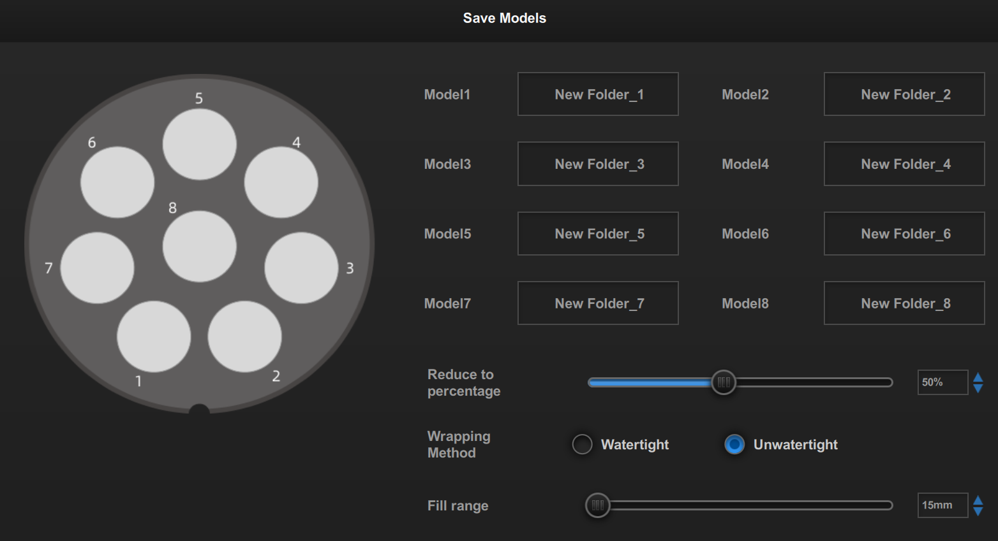Image resolution: width=998 pixels, height=541 pixels.
Task: Open the New Folder_4 box for Model4
Action: pyautogui.click(x=904, y=164)
